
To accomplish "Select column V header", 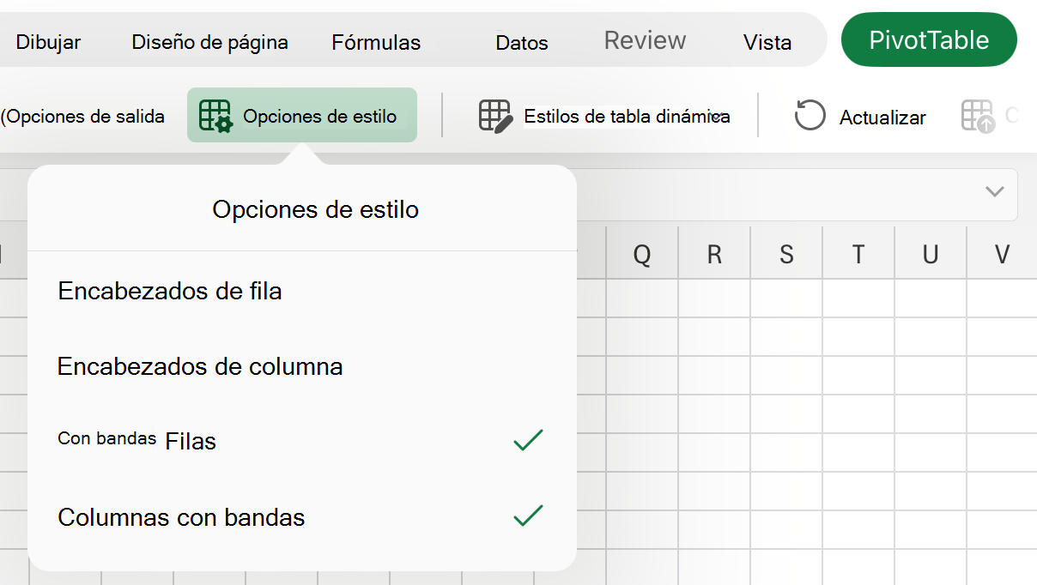I will coord(1002,254).
